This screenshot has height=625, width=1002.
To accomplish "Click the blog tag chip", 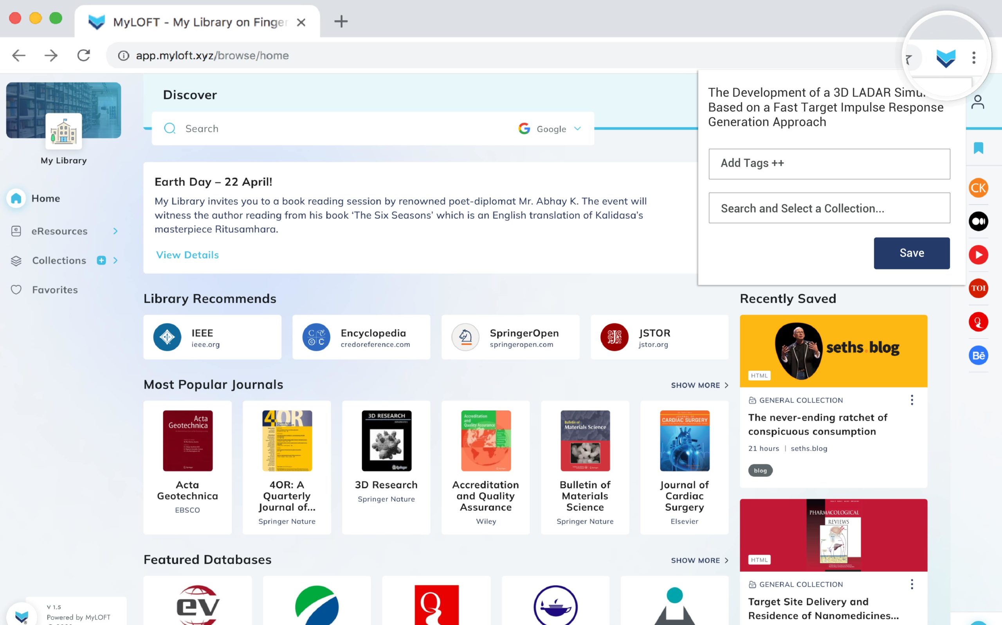I will point(760,471).
